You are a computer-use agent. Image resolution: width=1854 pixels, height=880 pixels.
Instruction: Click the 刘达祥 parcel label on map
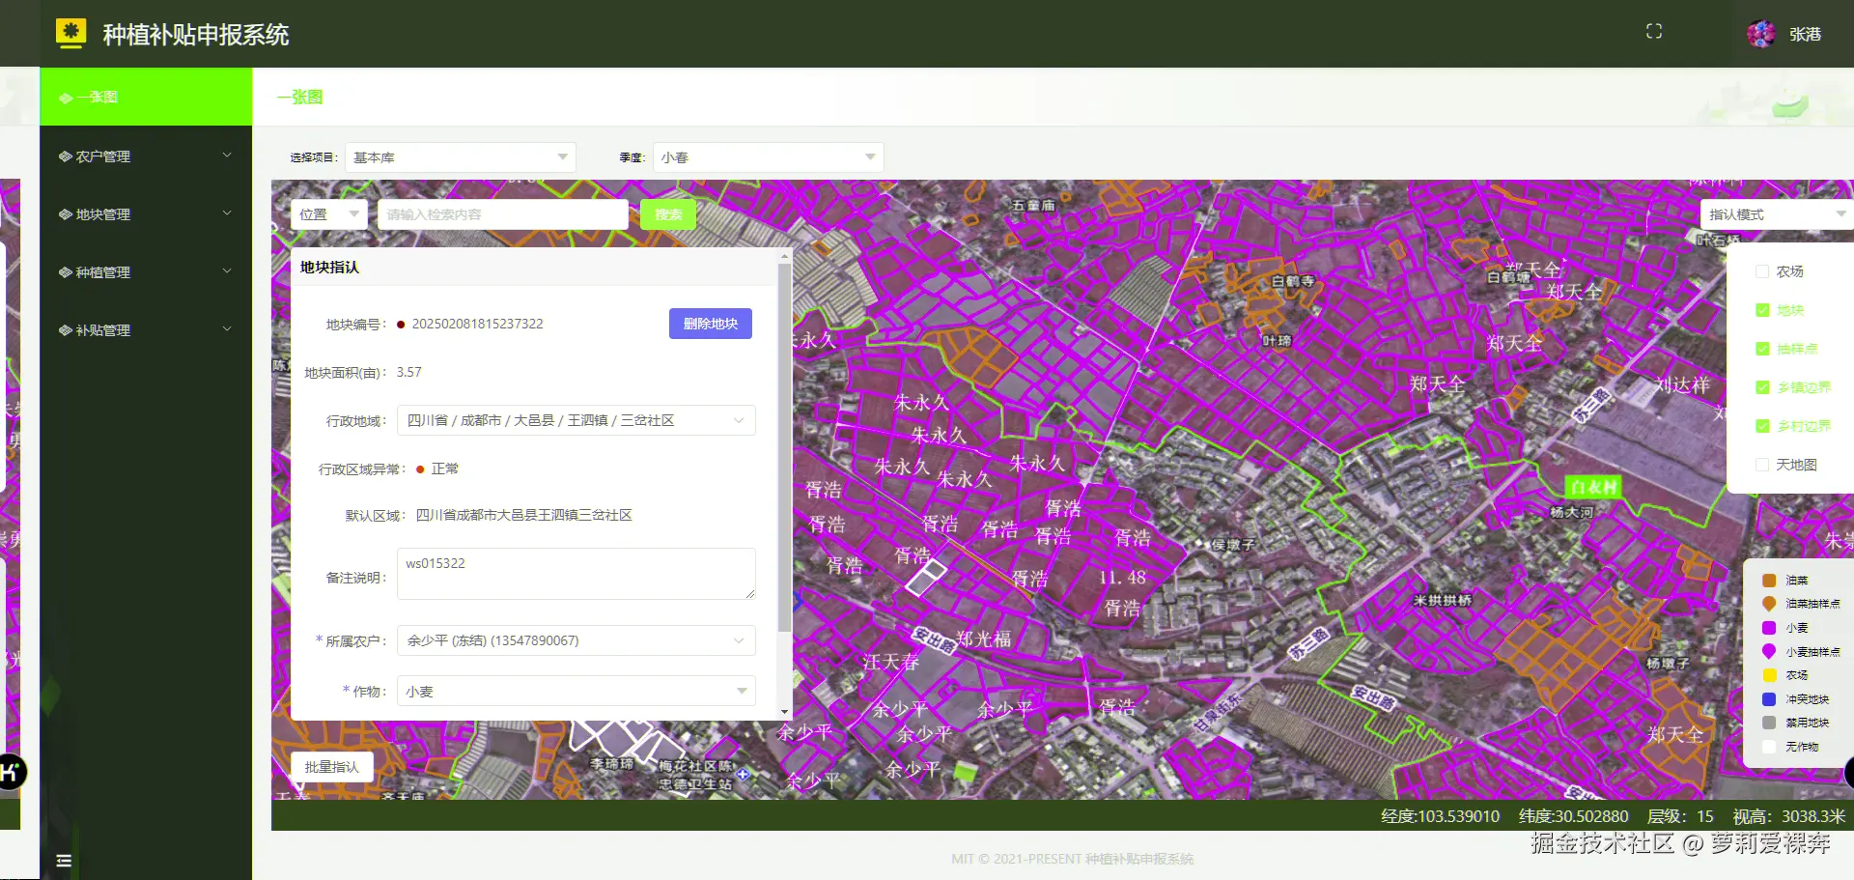coord(1681,384)
